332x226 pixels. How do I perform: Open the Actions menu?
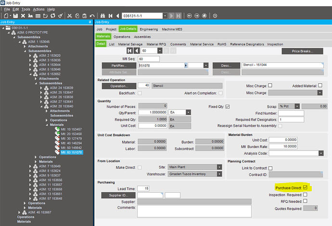click(39, 9)
